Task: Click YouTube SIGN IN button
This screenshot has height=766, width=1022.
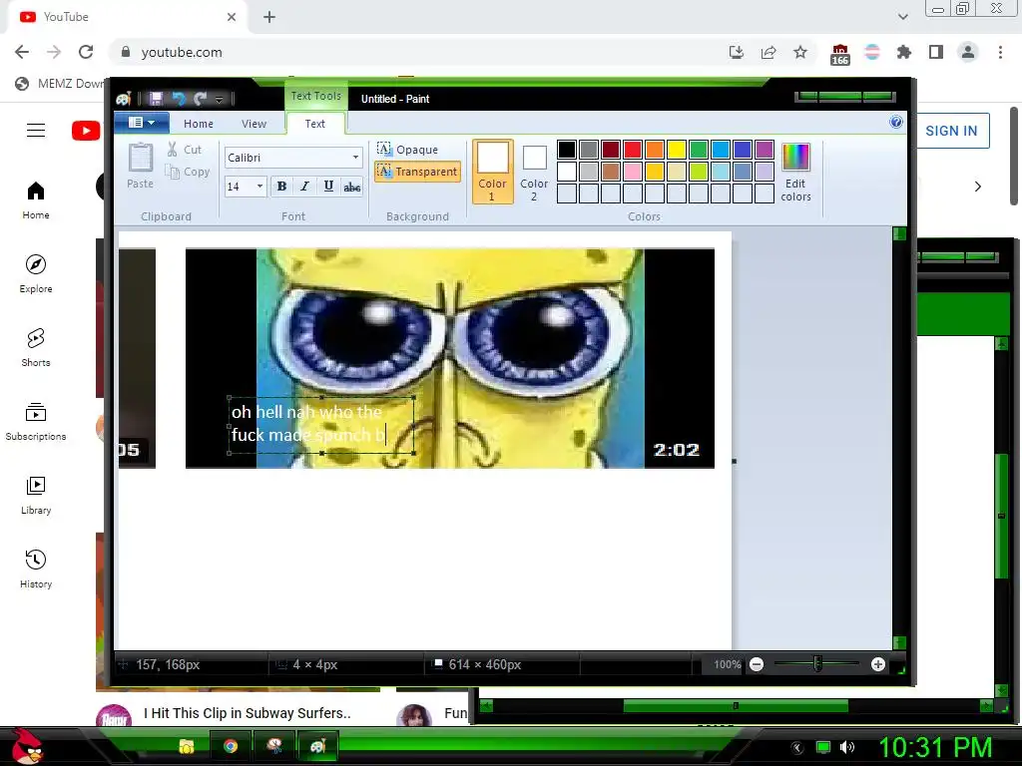Action: pos(953,131)
